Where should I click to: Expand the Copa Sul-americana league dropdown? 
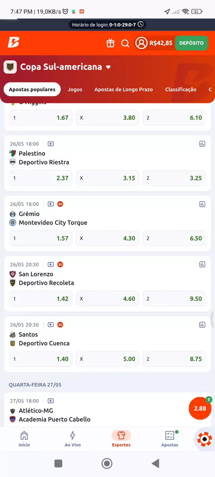point(108,67)
